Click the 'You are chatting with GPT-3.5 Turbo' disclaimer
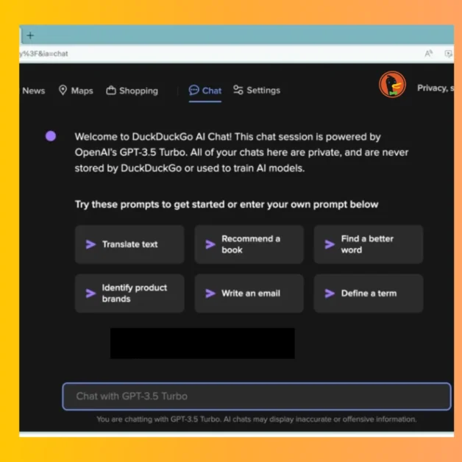This screenshot has width=462, height=462. click(x=256, y=419)
